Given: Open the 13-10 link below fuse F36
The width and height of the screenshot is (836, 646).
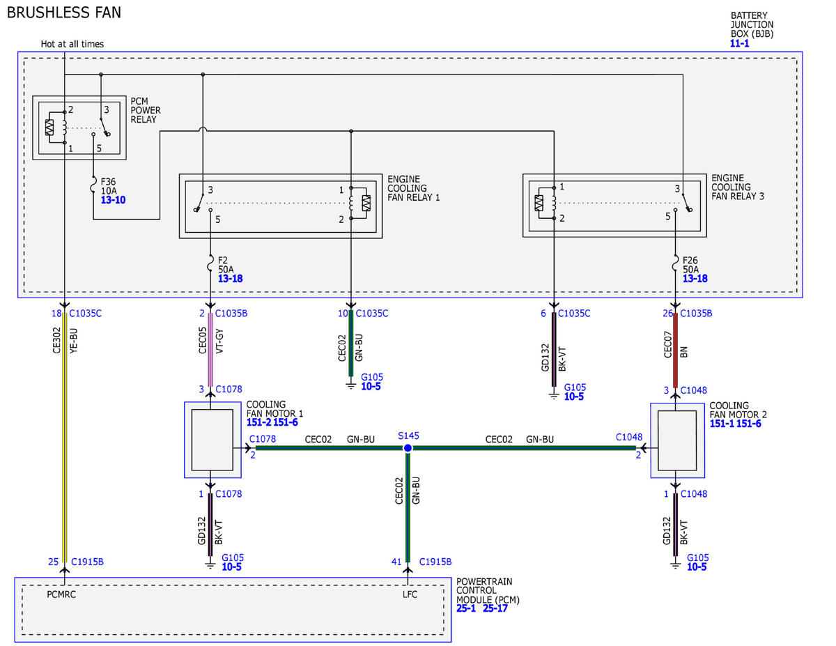Looking at the screenshot, I should click(x=113, y=200).
